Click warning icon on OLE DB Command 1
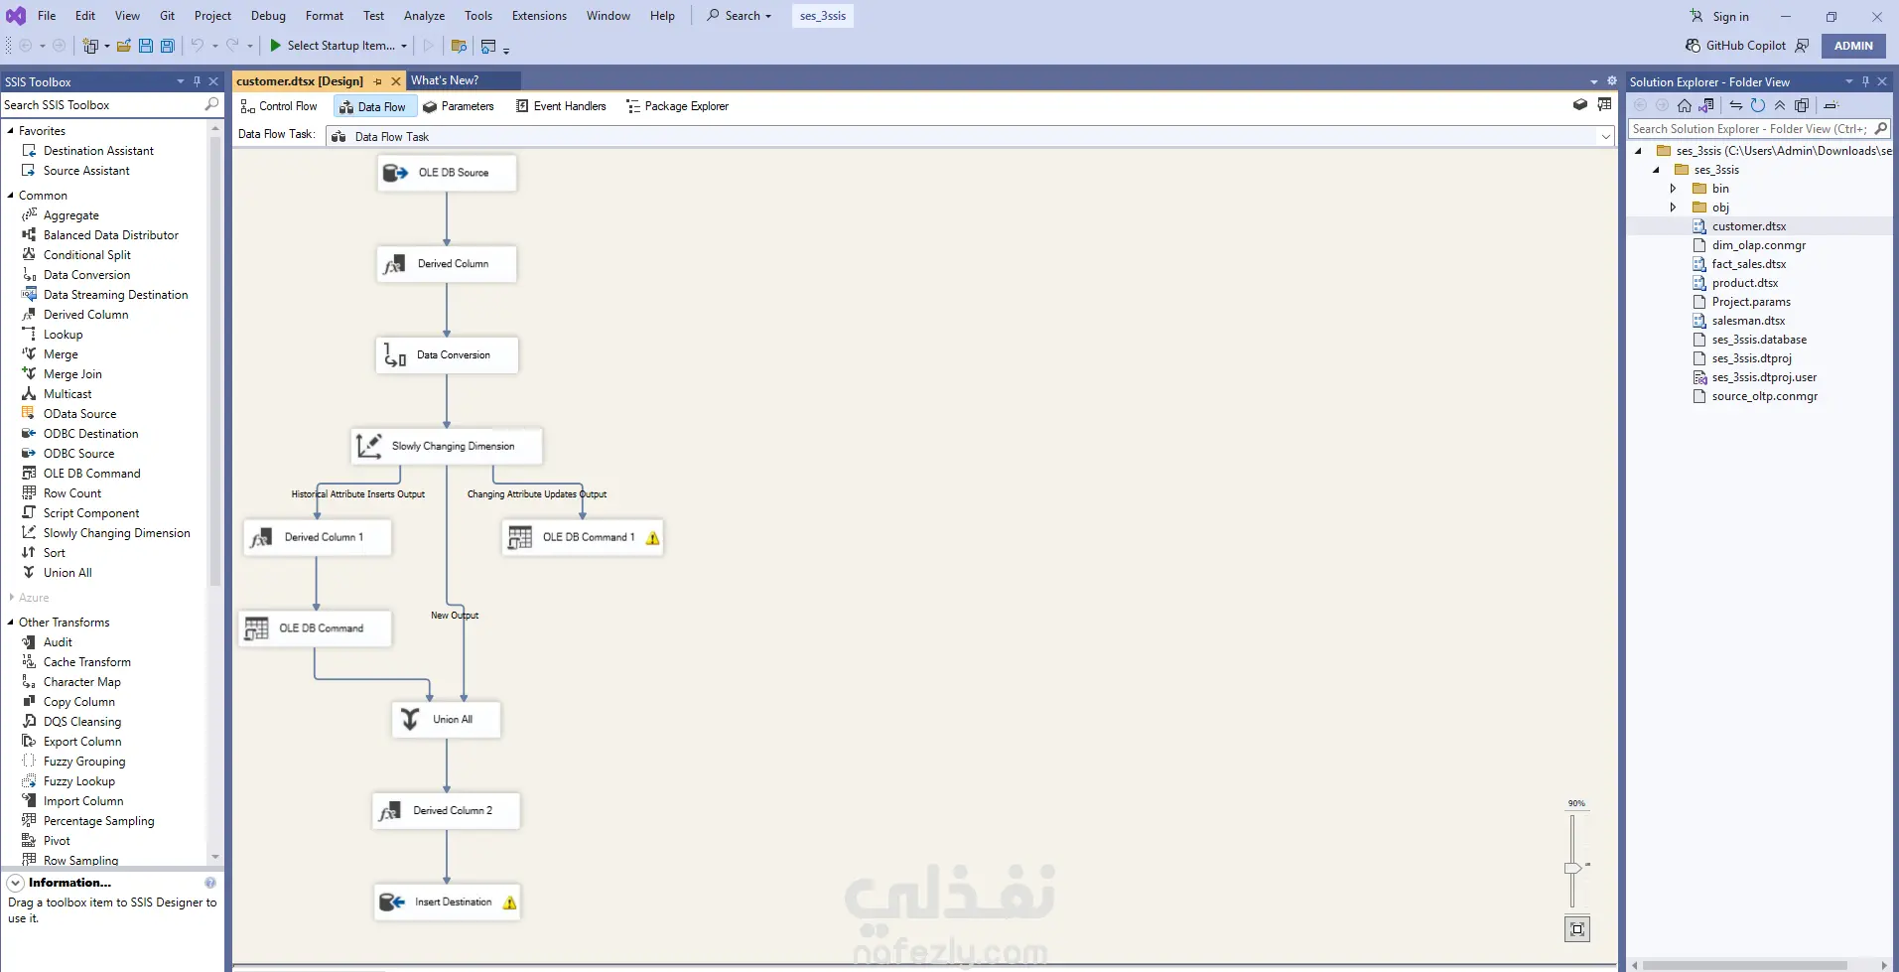This screenshot has width=1899, height=972. pyautogui.click(x=652, y=538)
